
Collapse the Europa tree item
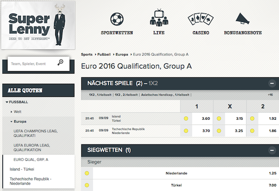18,122
